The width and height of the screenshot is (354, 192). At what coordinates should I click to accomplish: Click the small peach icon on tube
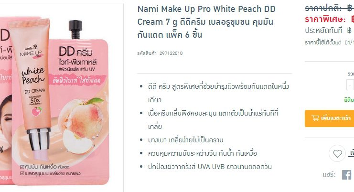[36, 111]
